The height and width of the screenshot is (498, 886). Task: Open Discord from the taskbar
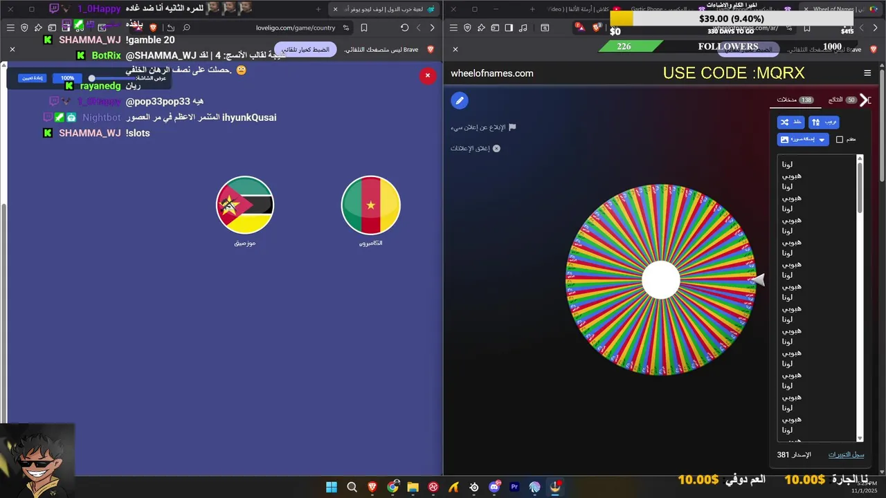coord(494,487)
